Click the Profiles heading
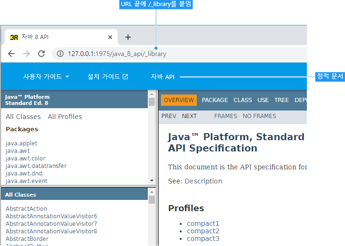Viewport: 345px width, 246px height. tap(186, 208)
